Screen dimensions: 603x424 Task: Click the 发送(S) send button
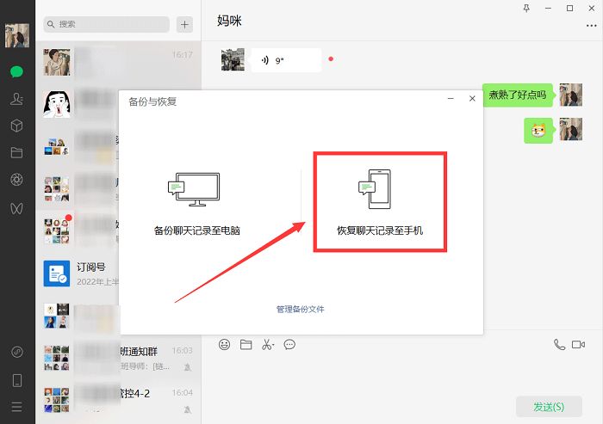point(549,407)
